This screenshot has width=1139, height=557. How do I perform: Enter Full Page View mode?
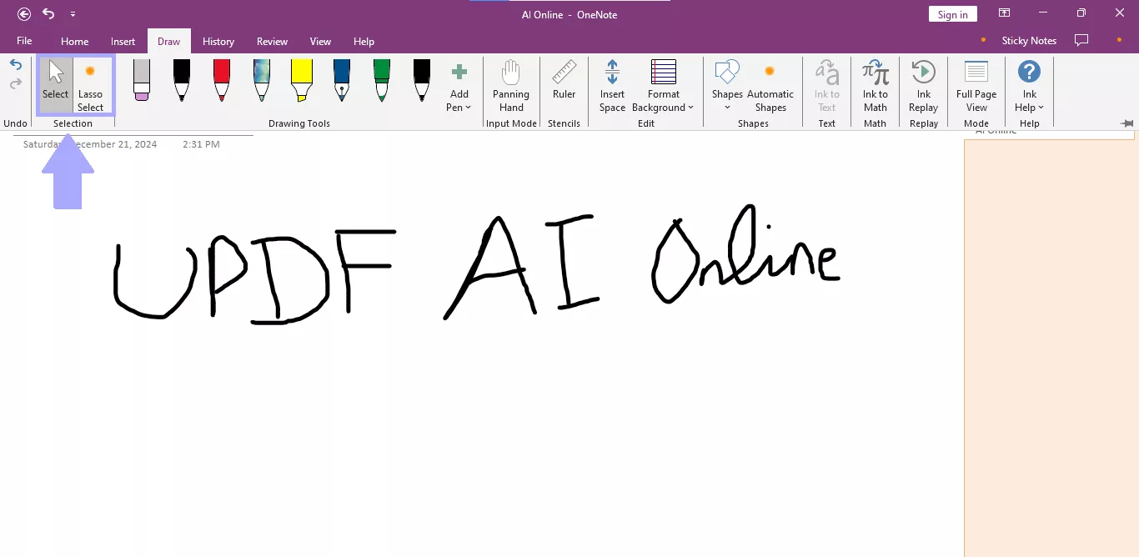[976, 86]
